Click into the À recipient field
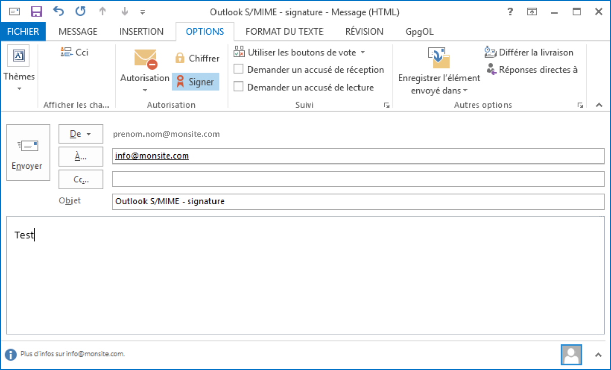The width and height of the screenshot is (611, 370). pos(358,156)
